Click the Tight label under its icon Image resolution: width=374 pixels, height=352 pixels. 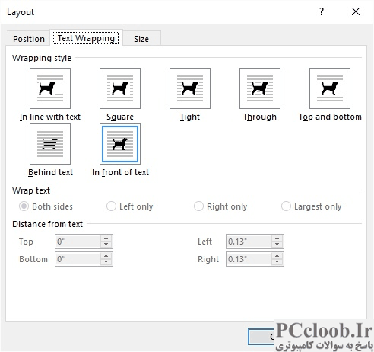(190, 117)
